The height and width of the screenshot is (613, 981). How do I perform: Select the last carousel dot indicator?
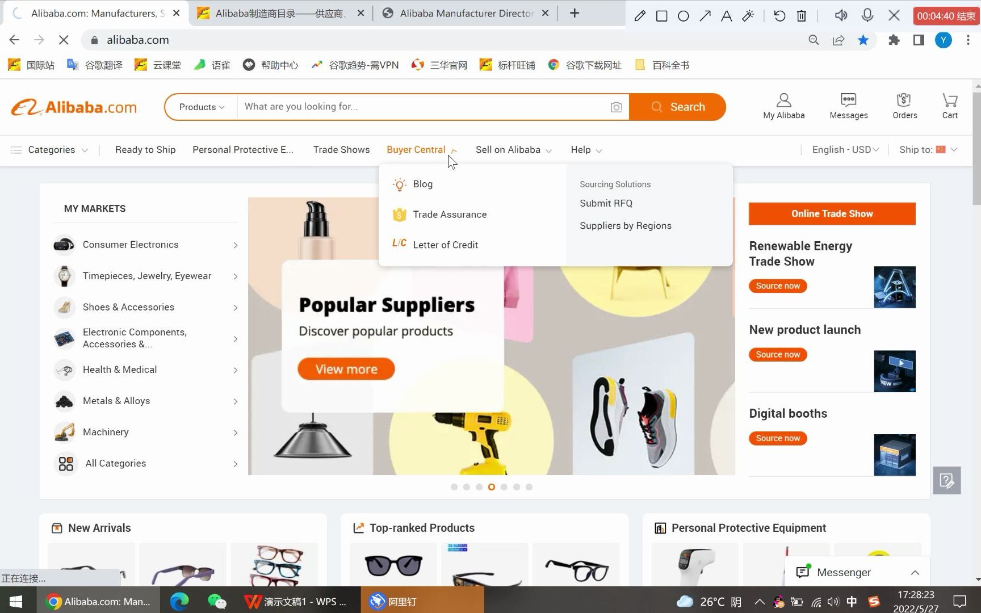(x=529, y=487)
